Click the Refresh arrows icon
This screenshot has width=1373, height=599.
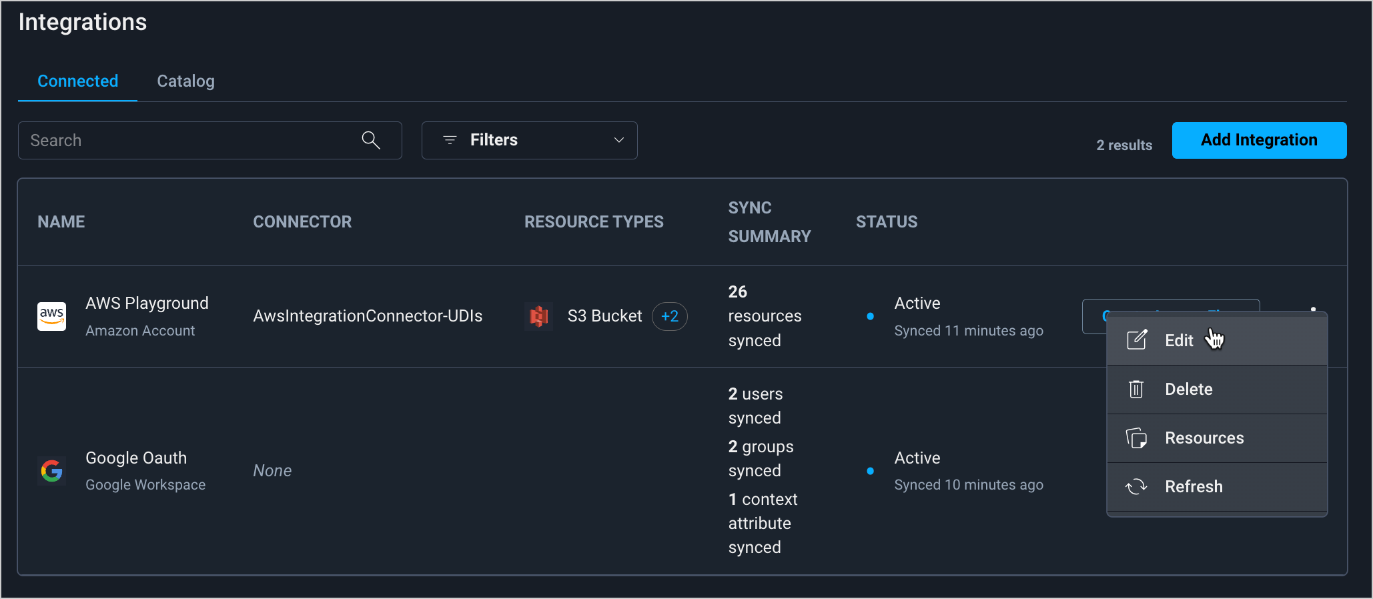coord(1136,487)
